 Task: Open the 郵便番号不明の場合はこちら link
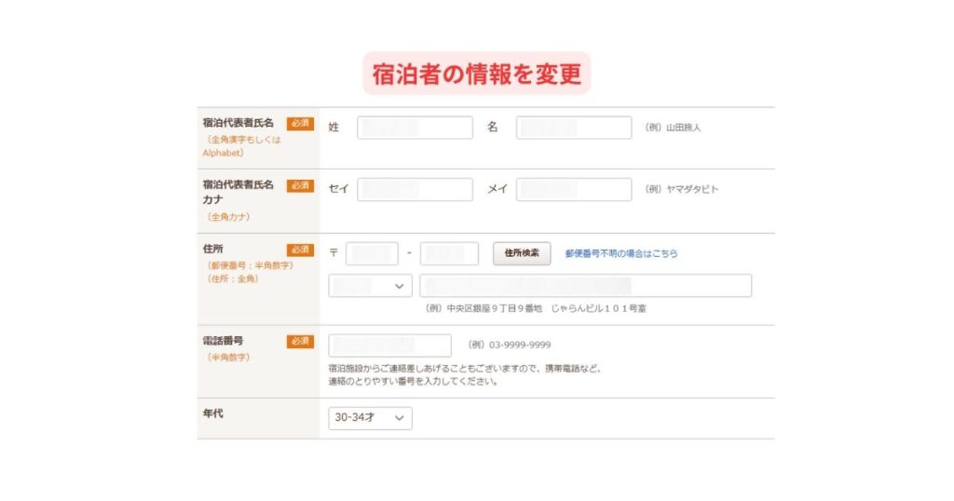621,253
